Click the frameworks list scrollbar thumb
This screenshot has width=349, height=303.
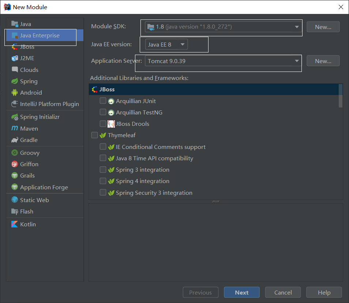(340, 96)
